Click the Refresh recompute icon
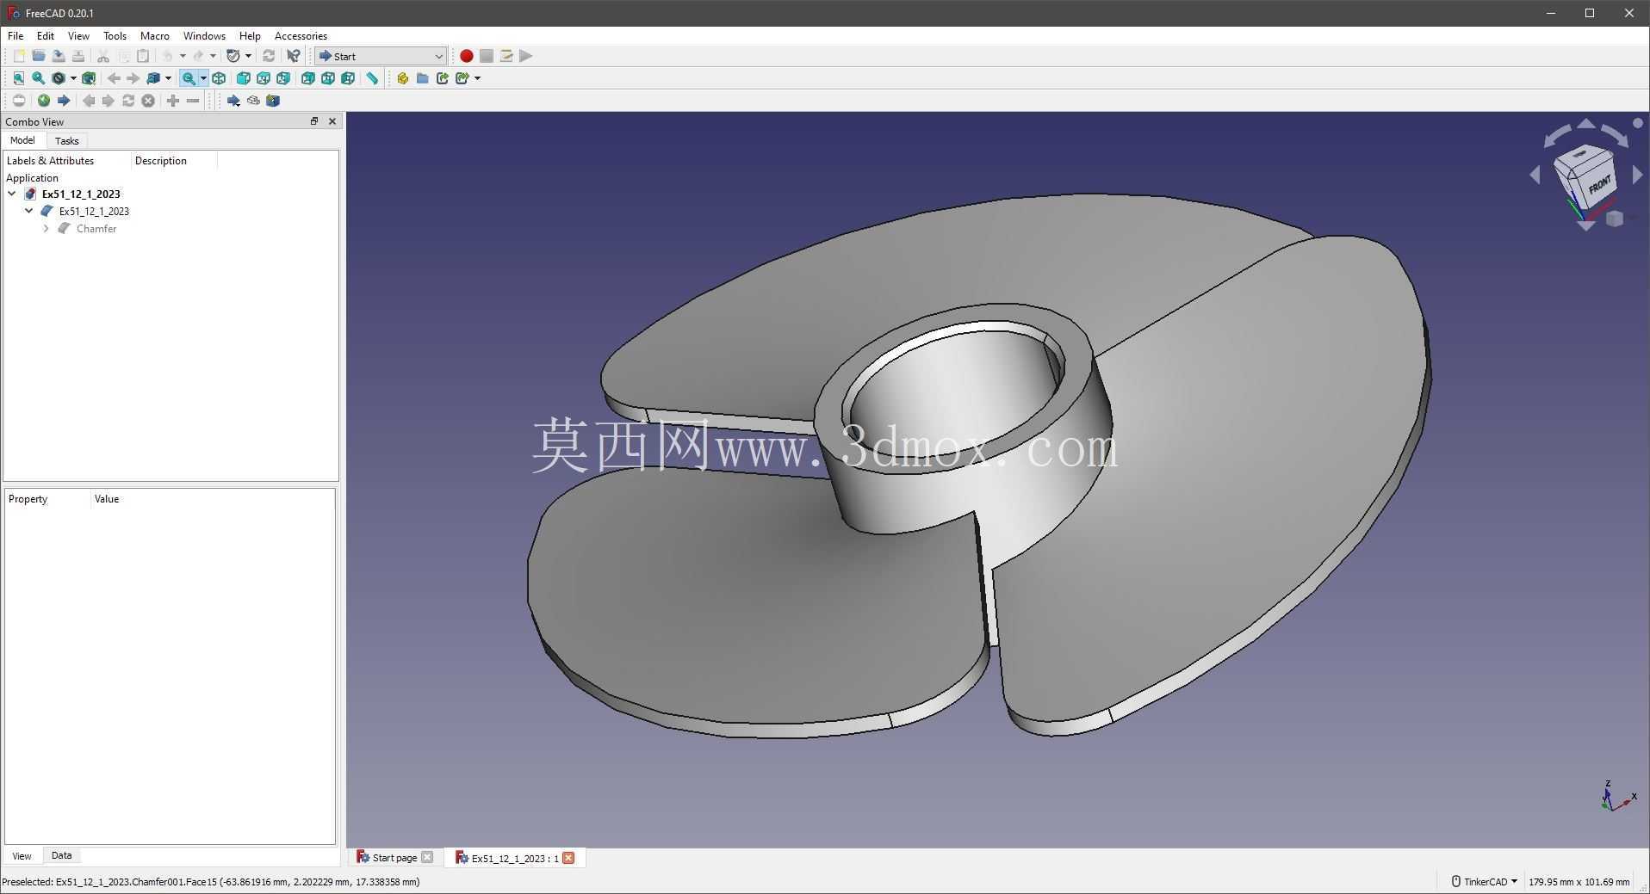The image size is (1650, 894). (x=269, y=56)
